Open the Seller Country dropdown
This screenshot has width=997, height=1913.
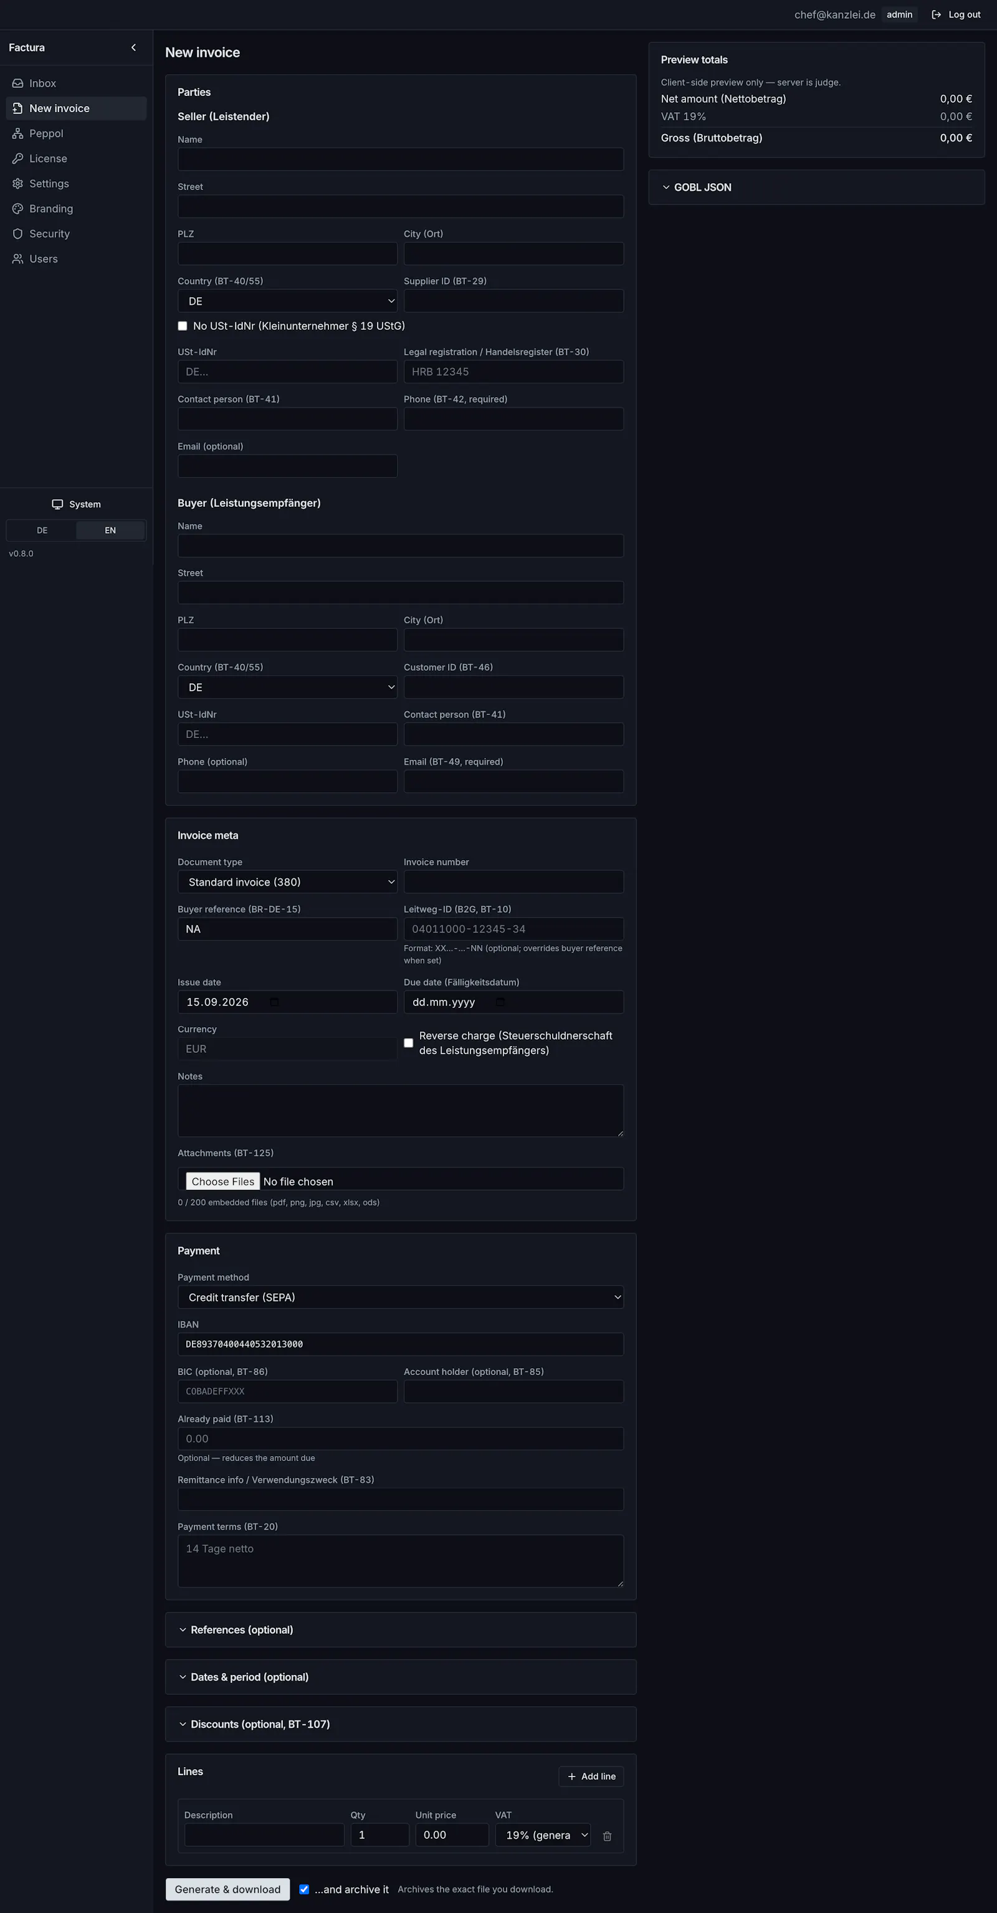tap(287, 301)
